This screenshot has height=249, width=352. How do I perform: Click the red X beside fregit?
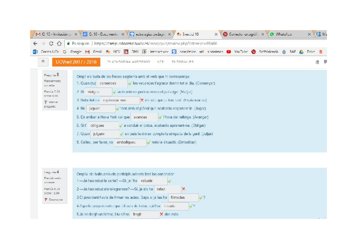click(x=161, y=214)
